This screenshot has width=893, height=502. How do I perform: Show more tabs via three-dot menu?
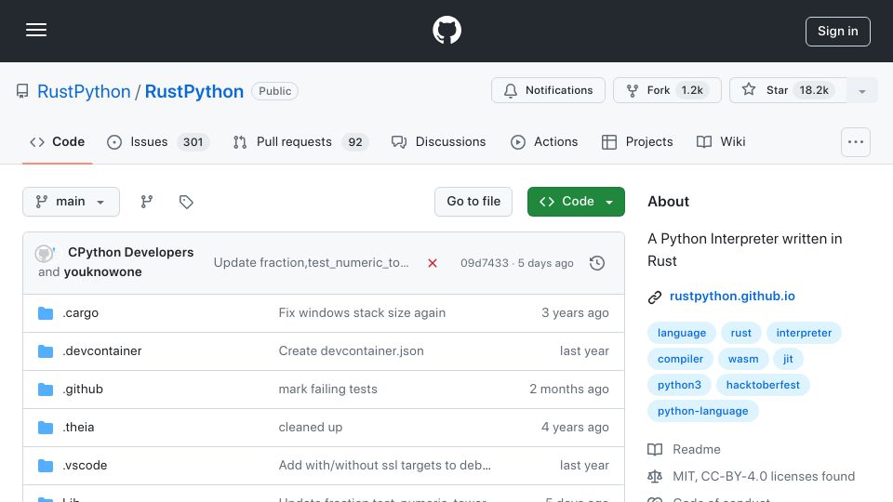coord(856,142)
